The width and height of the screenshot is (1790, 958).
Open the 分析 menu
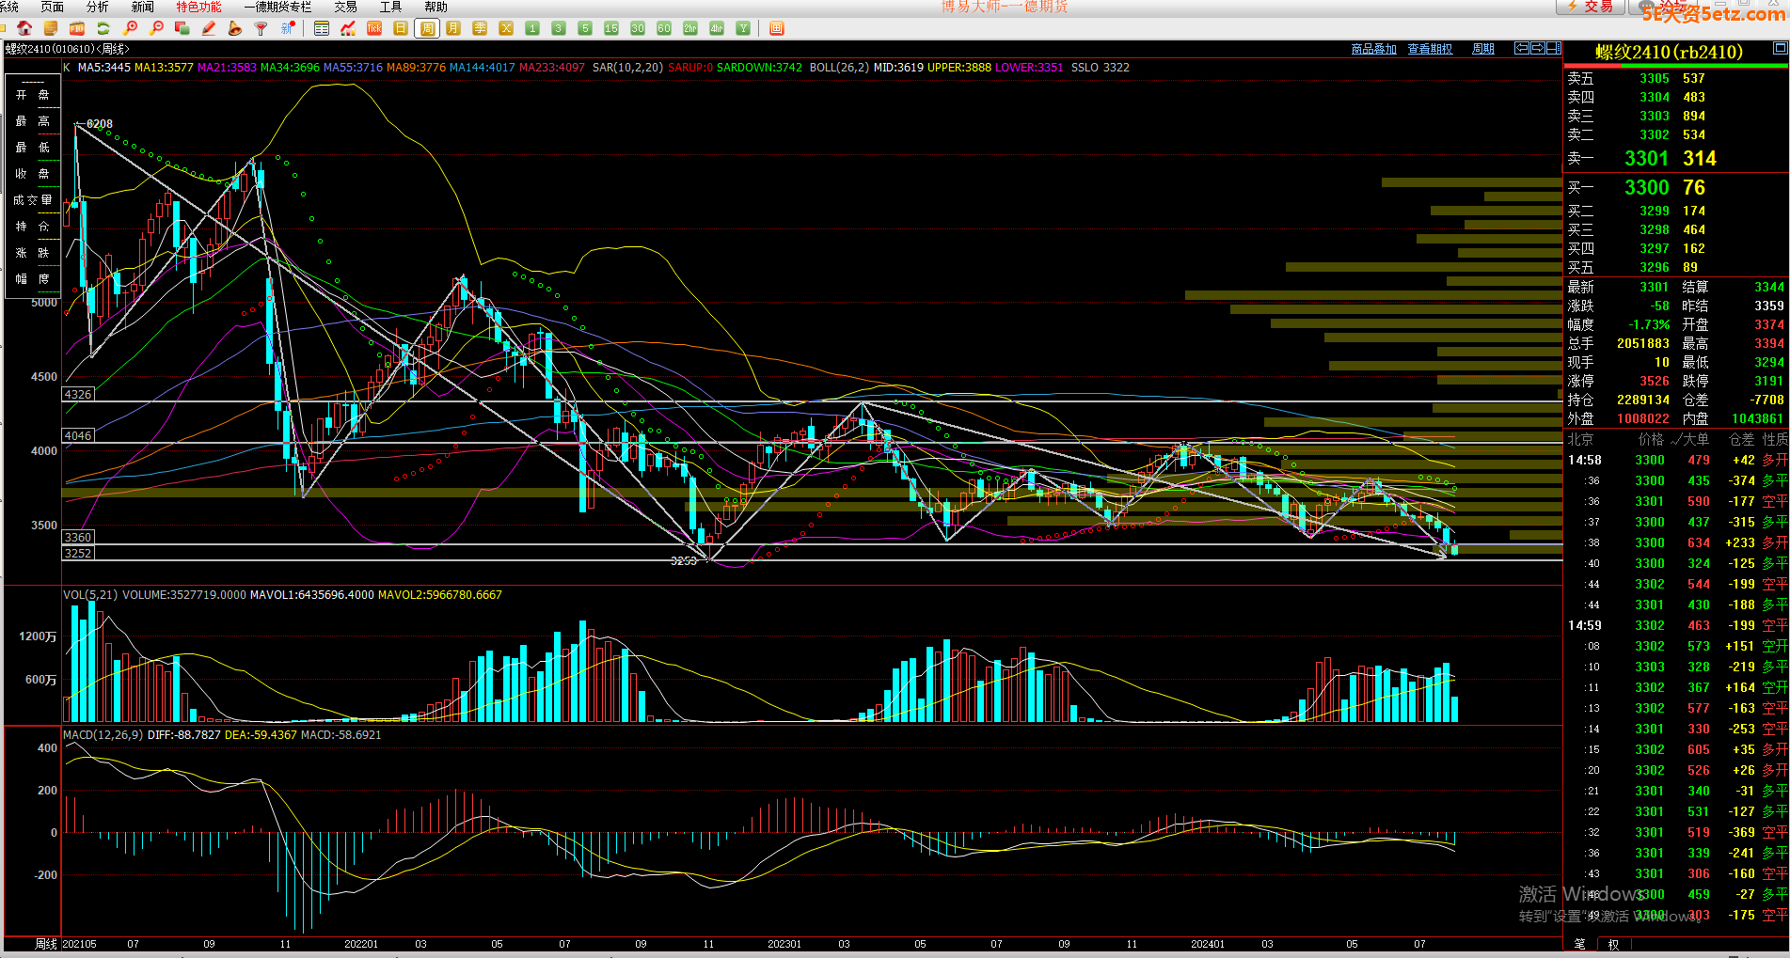coord(98,7)
